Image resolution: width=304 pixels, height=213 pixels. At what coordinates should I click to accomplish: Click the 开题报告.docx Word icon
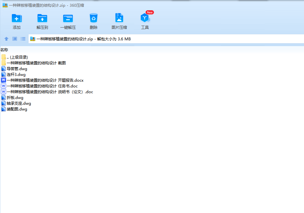(x=4, y=80)
